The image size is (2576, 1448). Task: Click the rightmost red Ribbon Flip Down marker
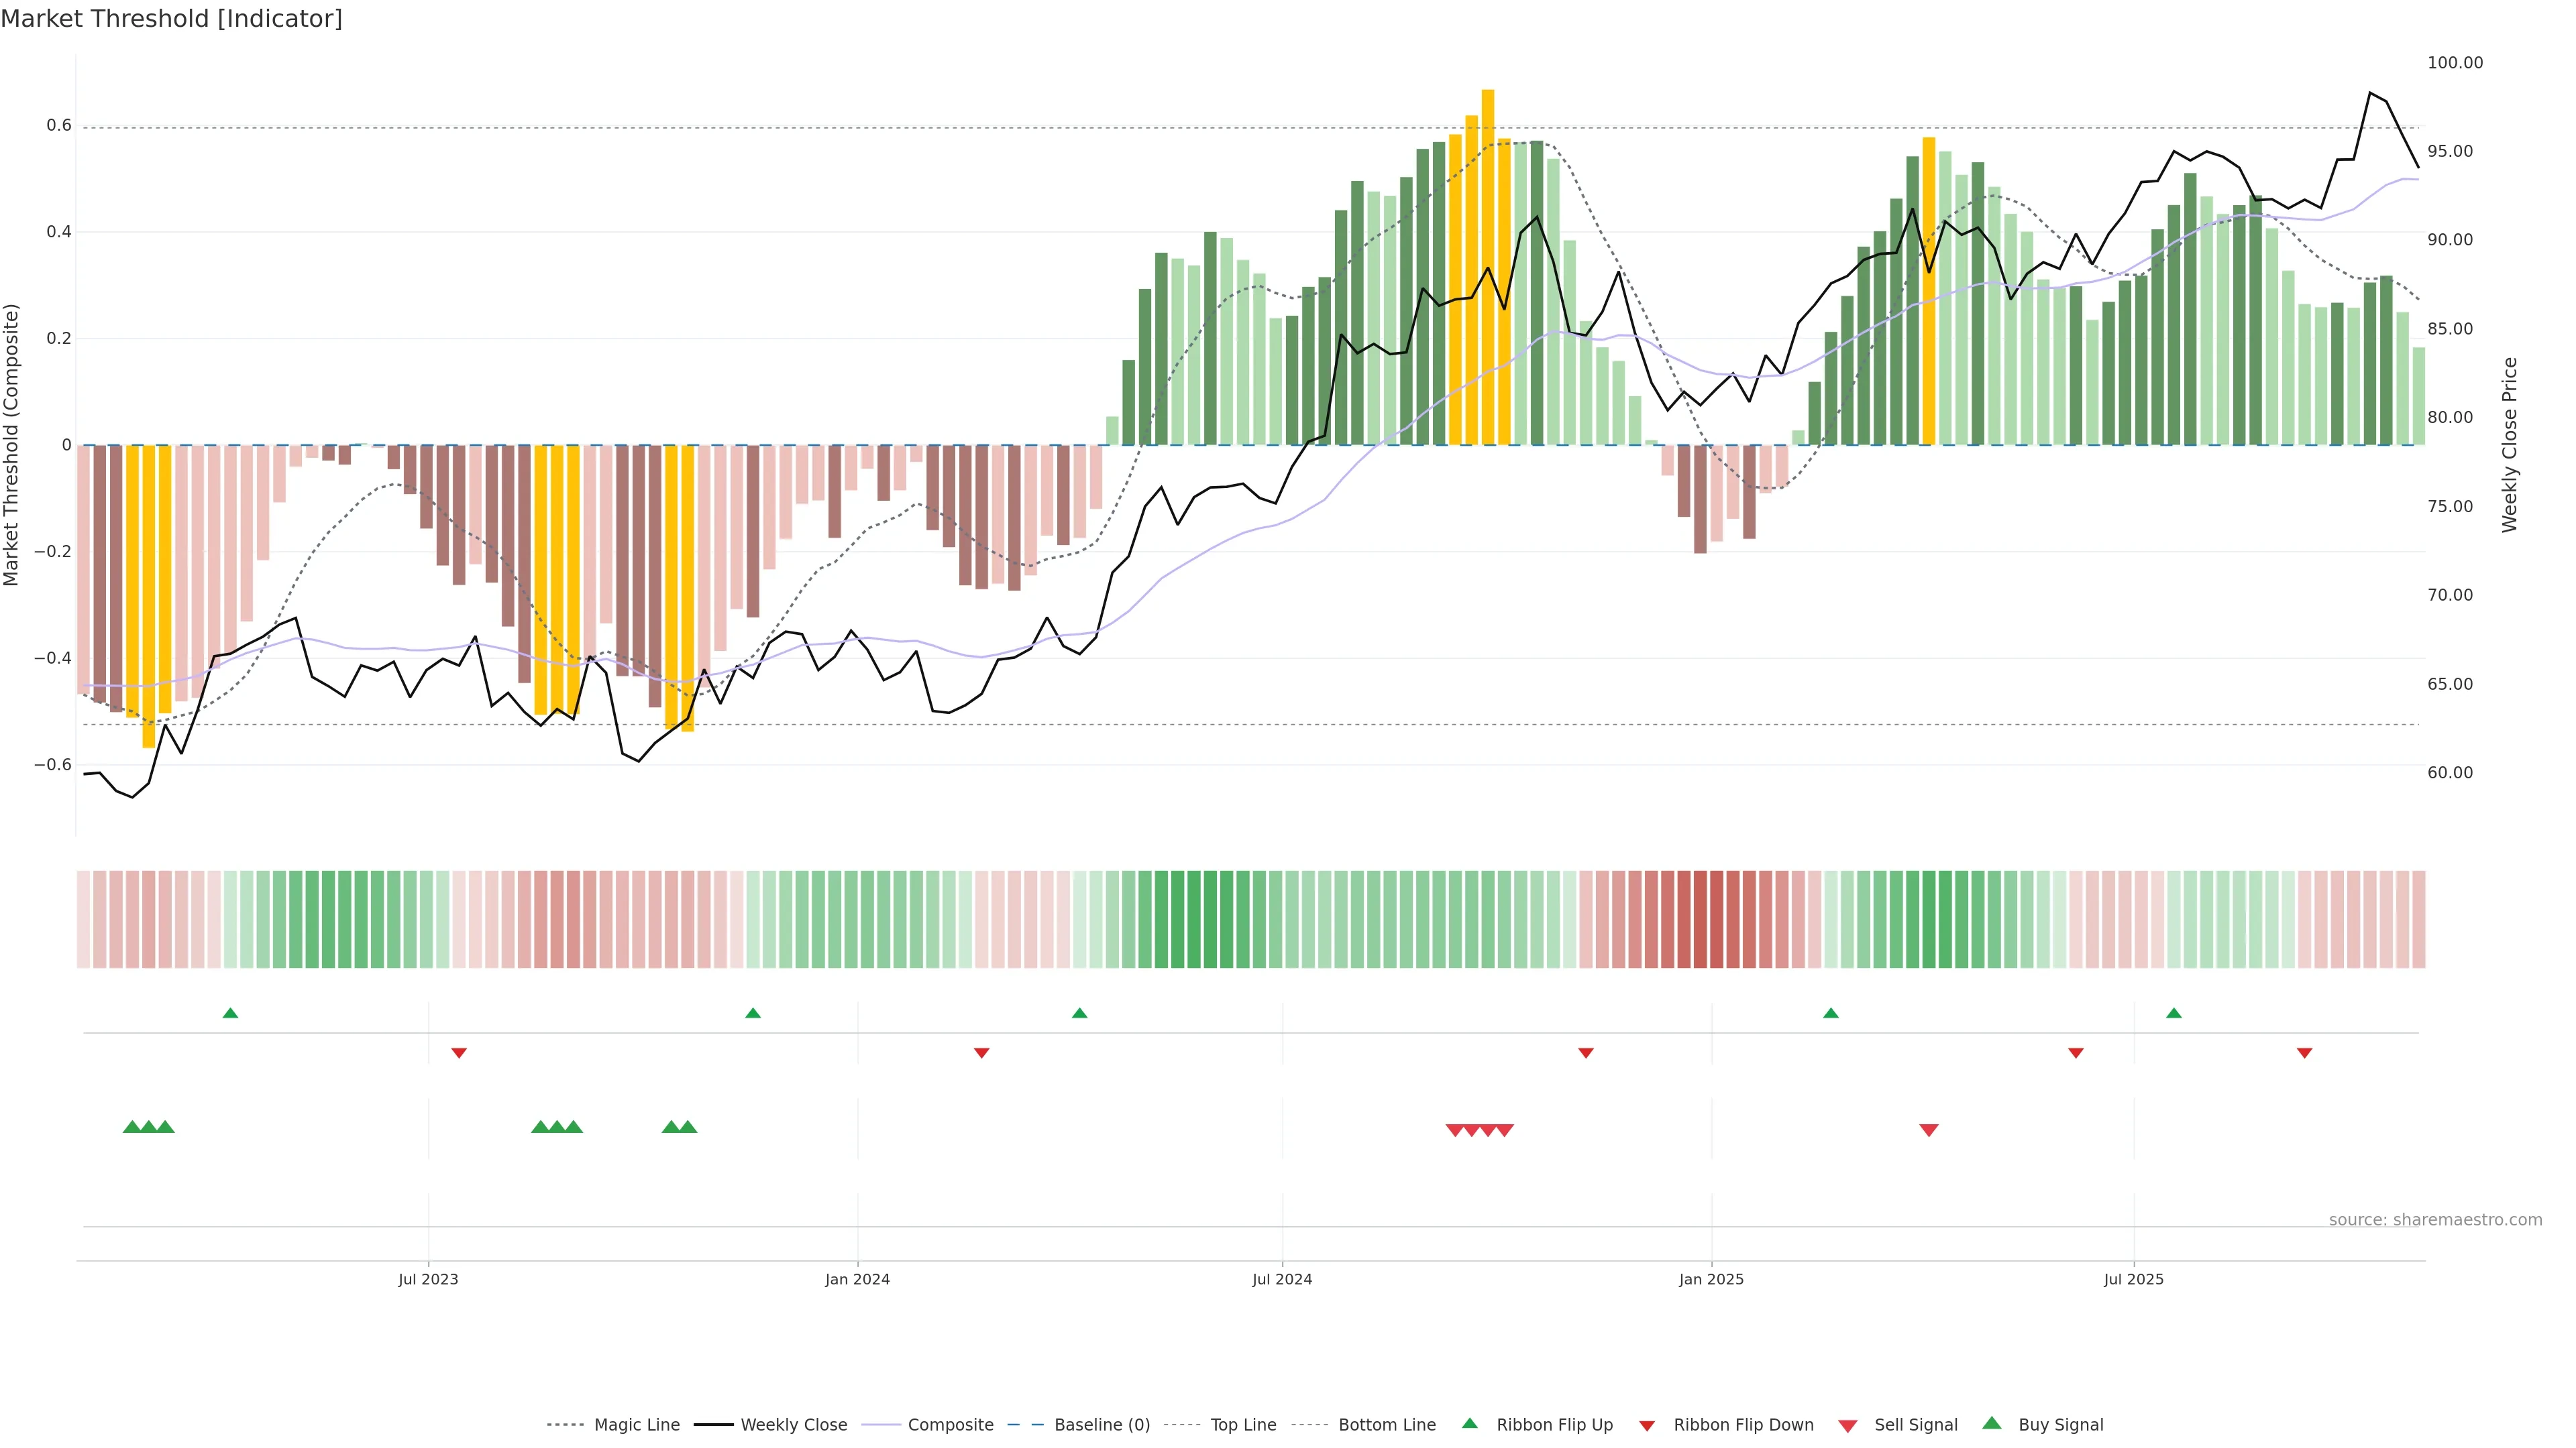(x=2304, y=1053)
